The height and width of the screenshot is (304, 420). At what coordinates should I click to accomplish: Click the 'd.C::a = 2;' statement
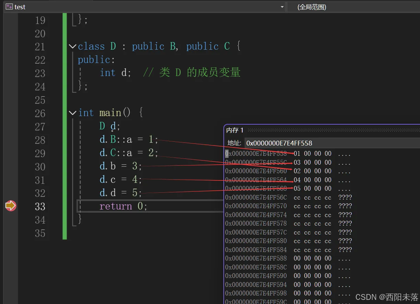click(129, 153)
